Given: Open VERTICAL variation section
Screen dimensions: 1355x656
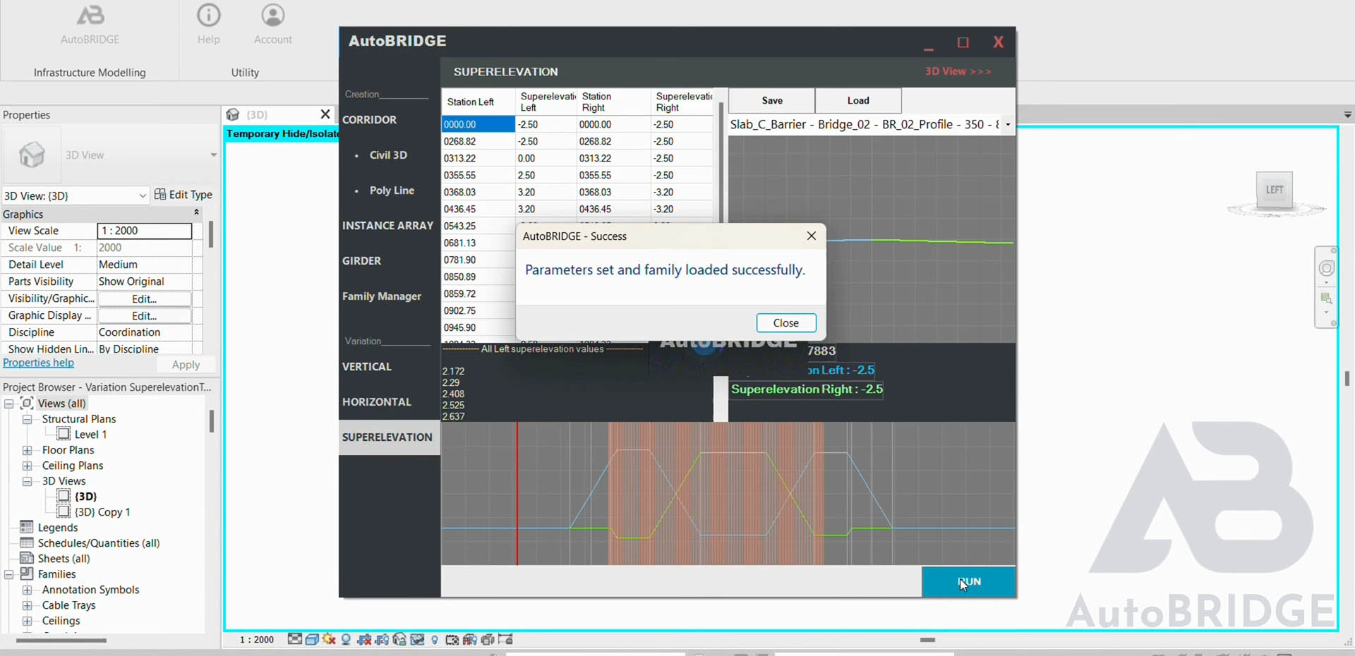Looking at the screenshot, I should pos(366,367).
